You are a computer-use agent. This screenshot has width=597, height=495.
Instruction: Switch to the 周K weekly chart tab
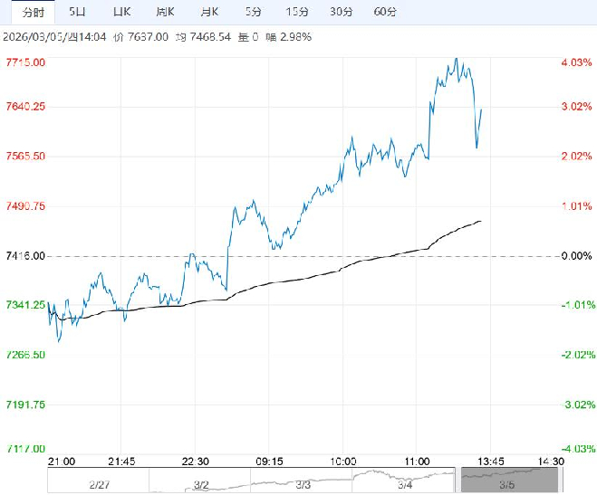pyautogui.click(x=164, y=12)
